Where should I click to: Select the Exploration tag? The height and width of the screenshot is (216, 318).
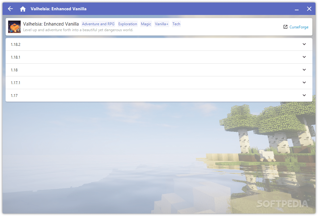coord(128,24)
